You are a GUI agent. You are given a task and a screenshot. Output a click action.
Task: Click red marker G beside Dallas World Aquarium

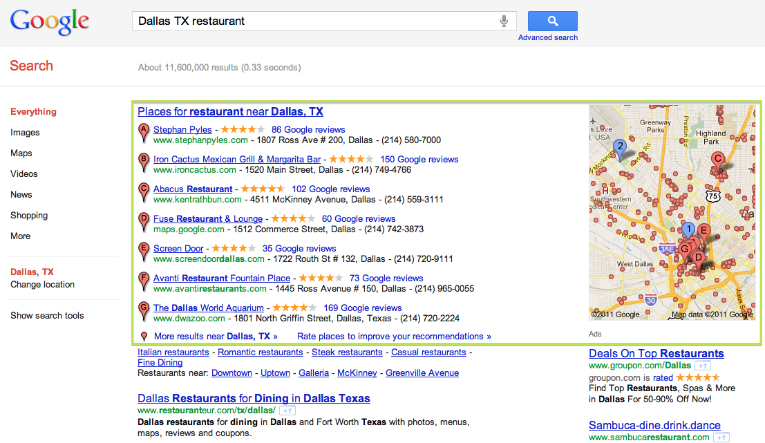[144, 310]
